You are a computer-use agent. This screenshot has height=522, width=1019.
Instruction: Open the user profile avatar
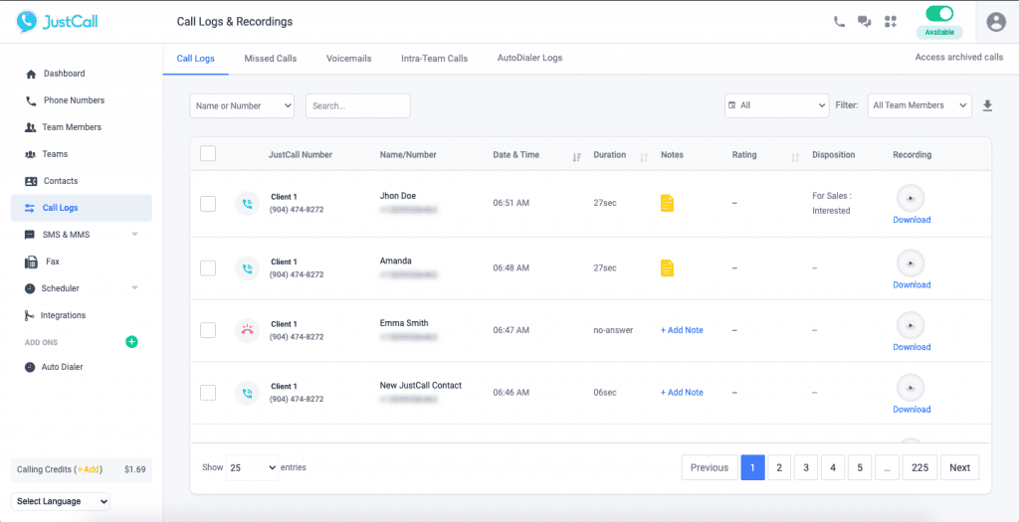coord(995,22)
